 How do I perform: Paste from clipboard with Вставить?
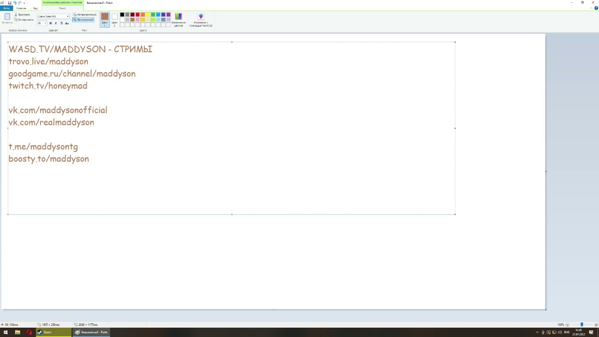coord(7,19)
